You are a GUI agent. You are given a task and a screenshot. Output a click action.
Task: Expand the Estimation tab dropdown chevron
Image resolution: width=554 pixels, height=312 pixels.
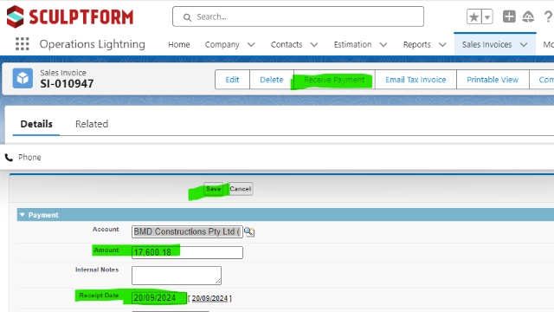click(x=383, y=44)
